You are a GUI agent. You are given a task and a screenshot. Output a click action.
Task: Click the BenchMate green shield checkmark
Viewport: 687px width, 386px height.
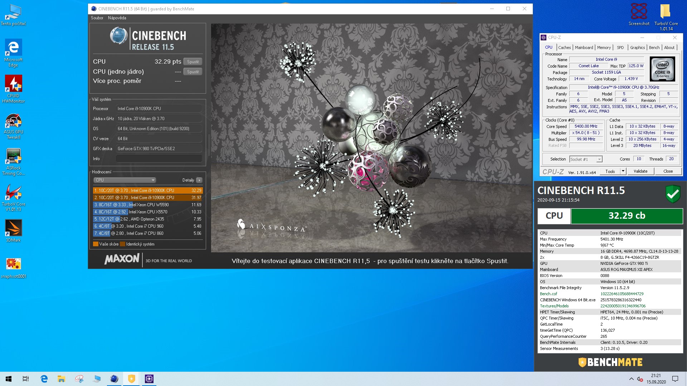point(673,194)
